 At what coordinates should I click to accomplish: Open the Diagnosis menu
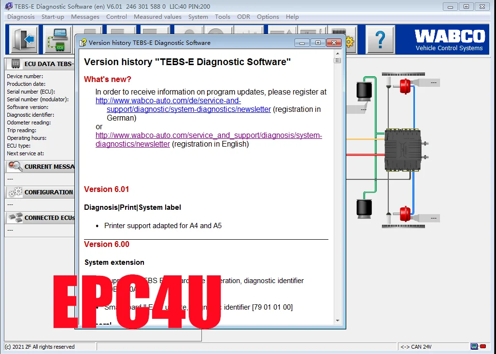coord(21,17)
